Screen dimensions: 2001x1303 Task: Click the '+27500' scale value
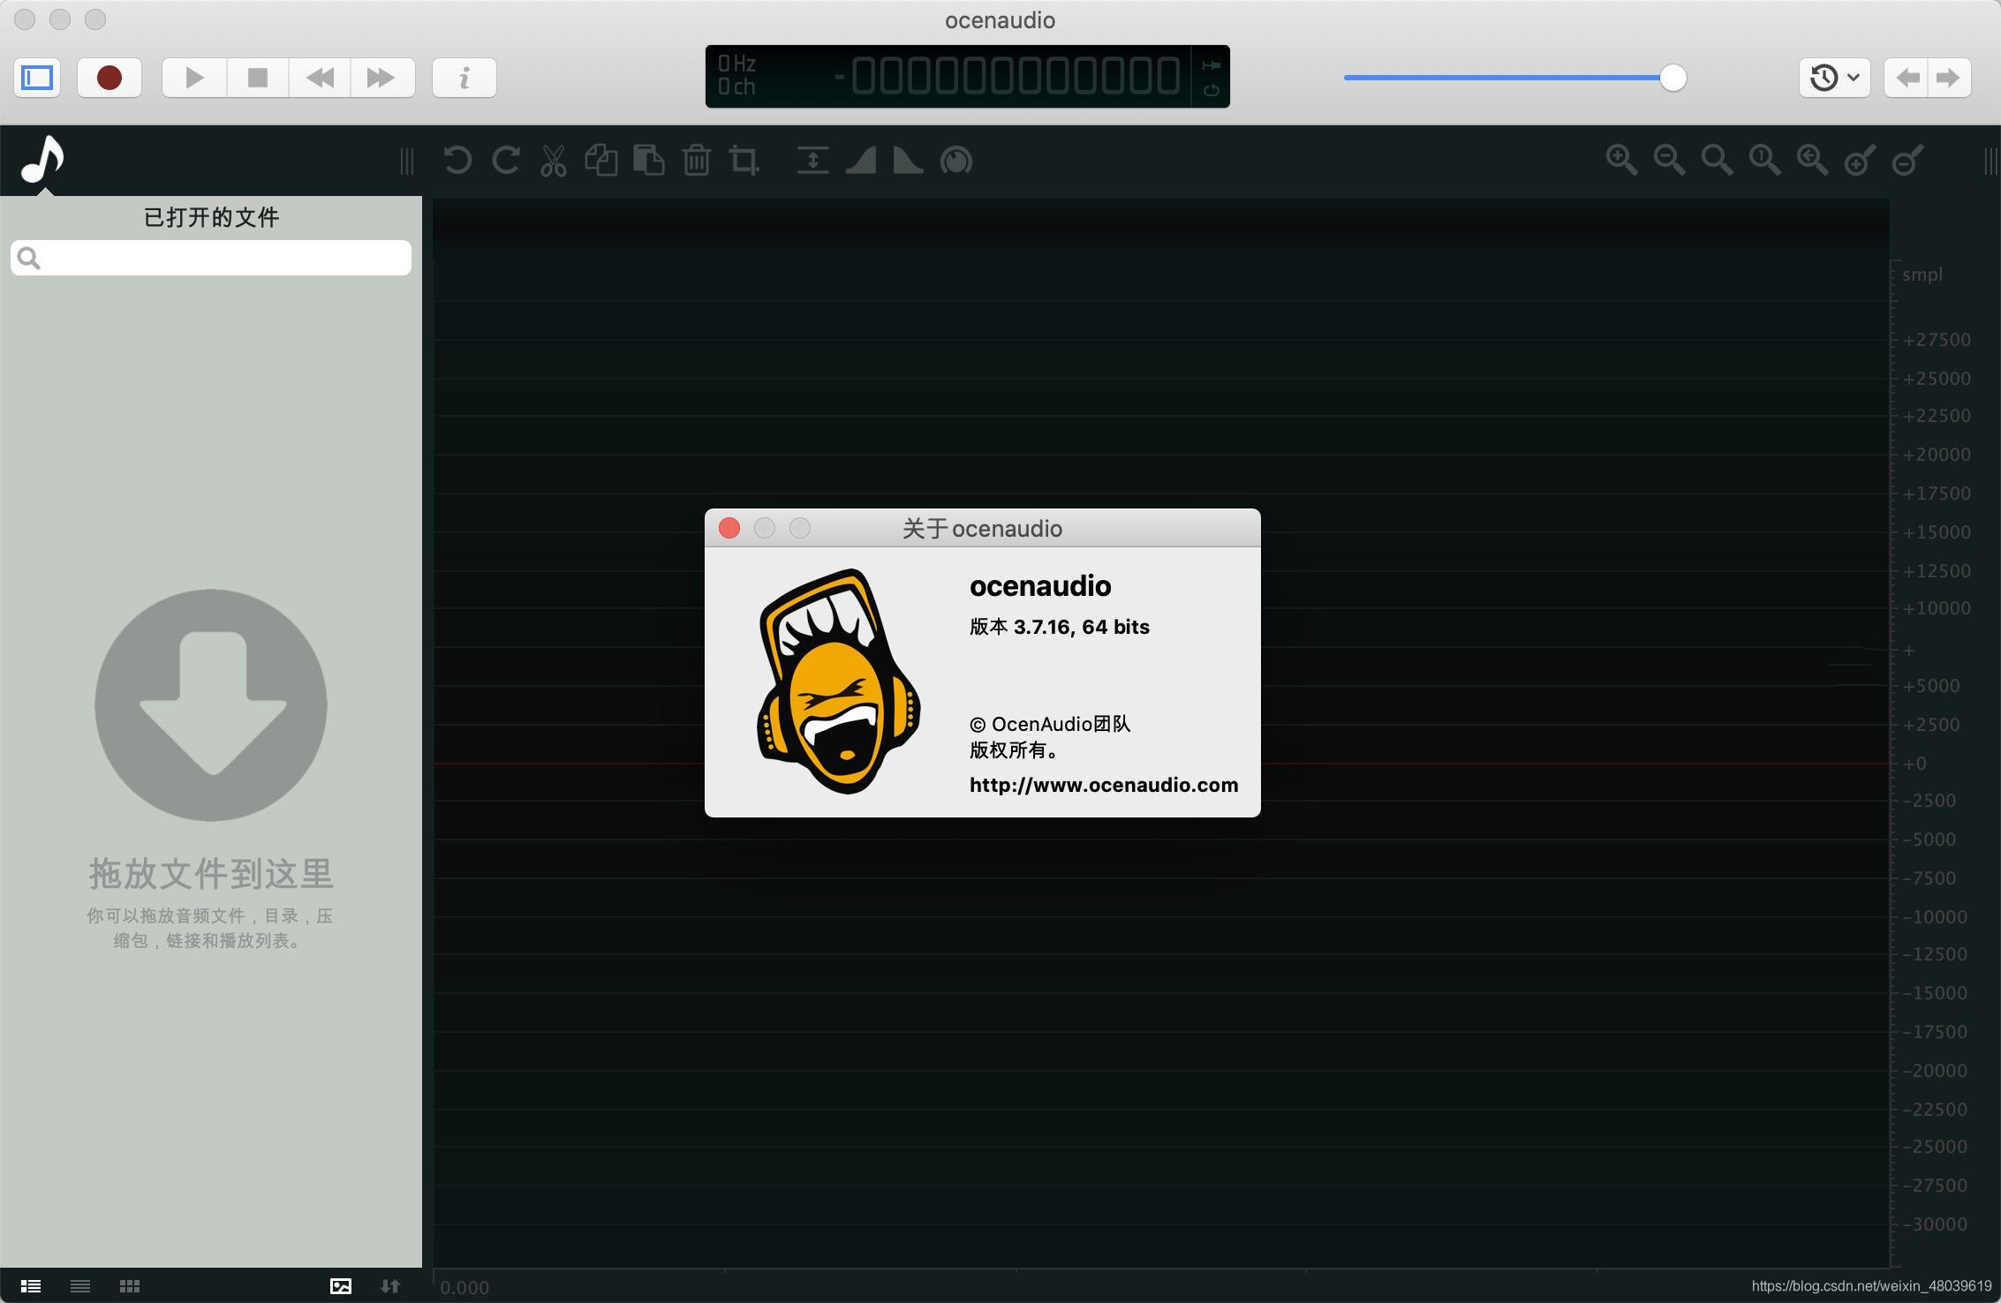tap(1937, 340)
